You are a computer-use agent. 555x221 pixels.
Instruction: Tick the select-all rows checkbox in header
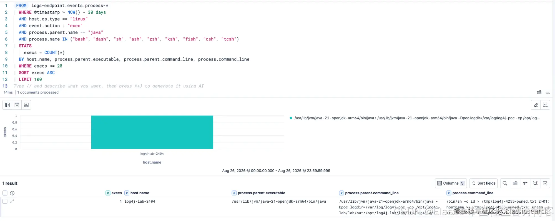point(5,193)
